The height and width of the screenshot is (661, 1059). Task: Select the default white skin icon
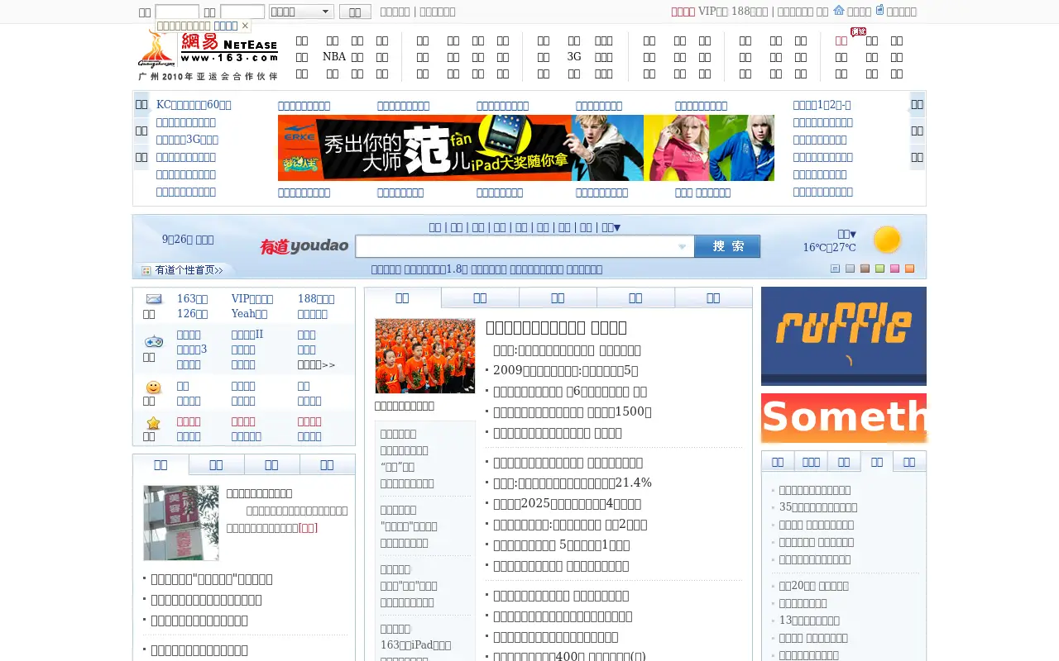pos(835,269)
